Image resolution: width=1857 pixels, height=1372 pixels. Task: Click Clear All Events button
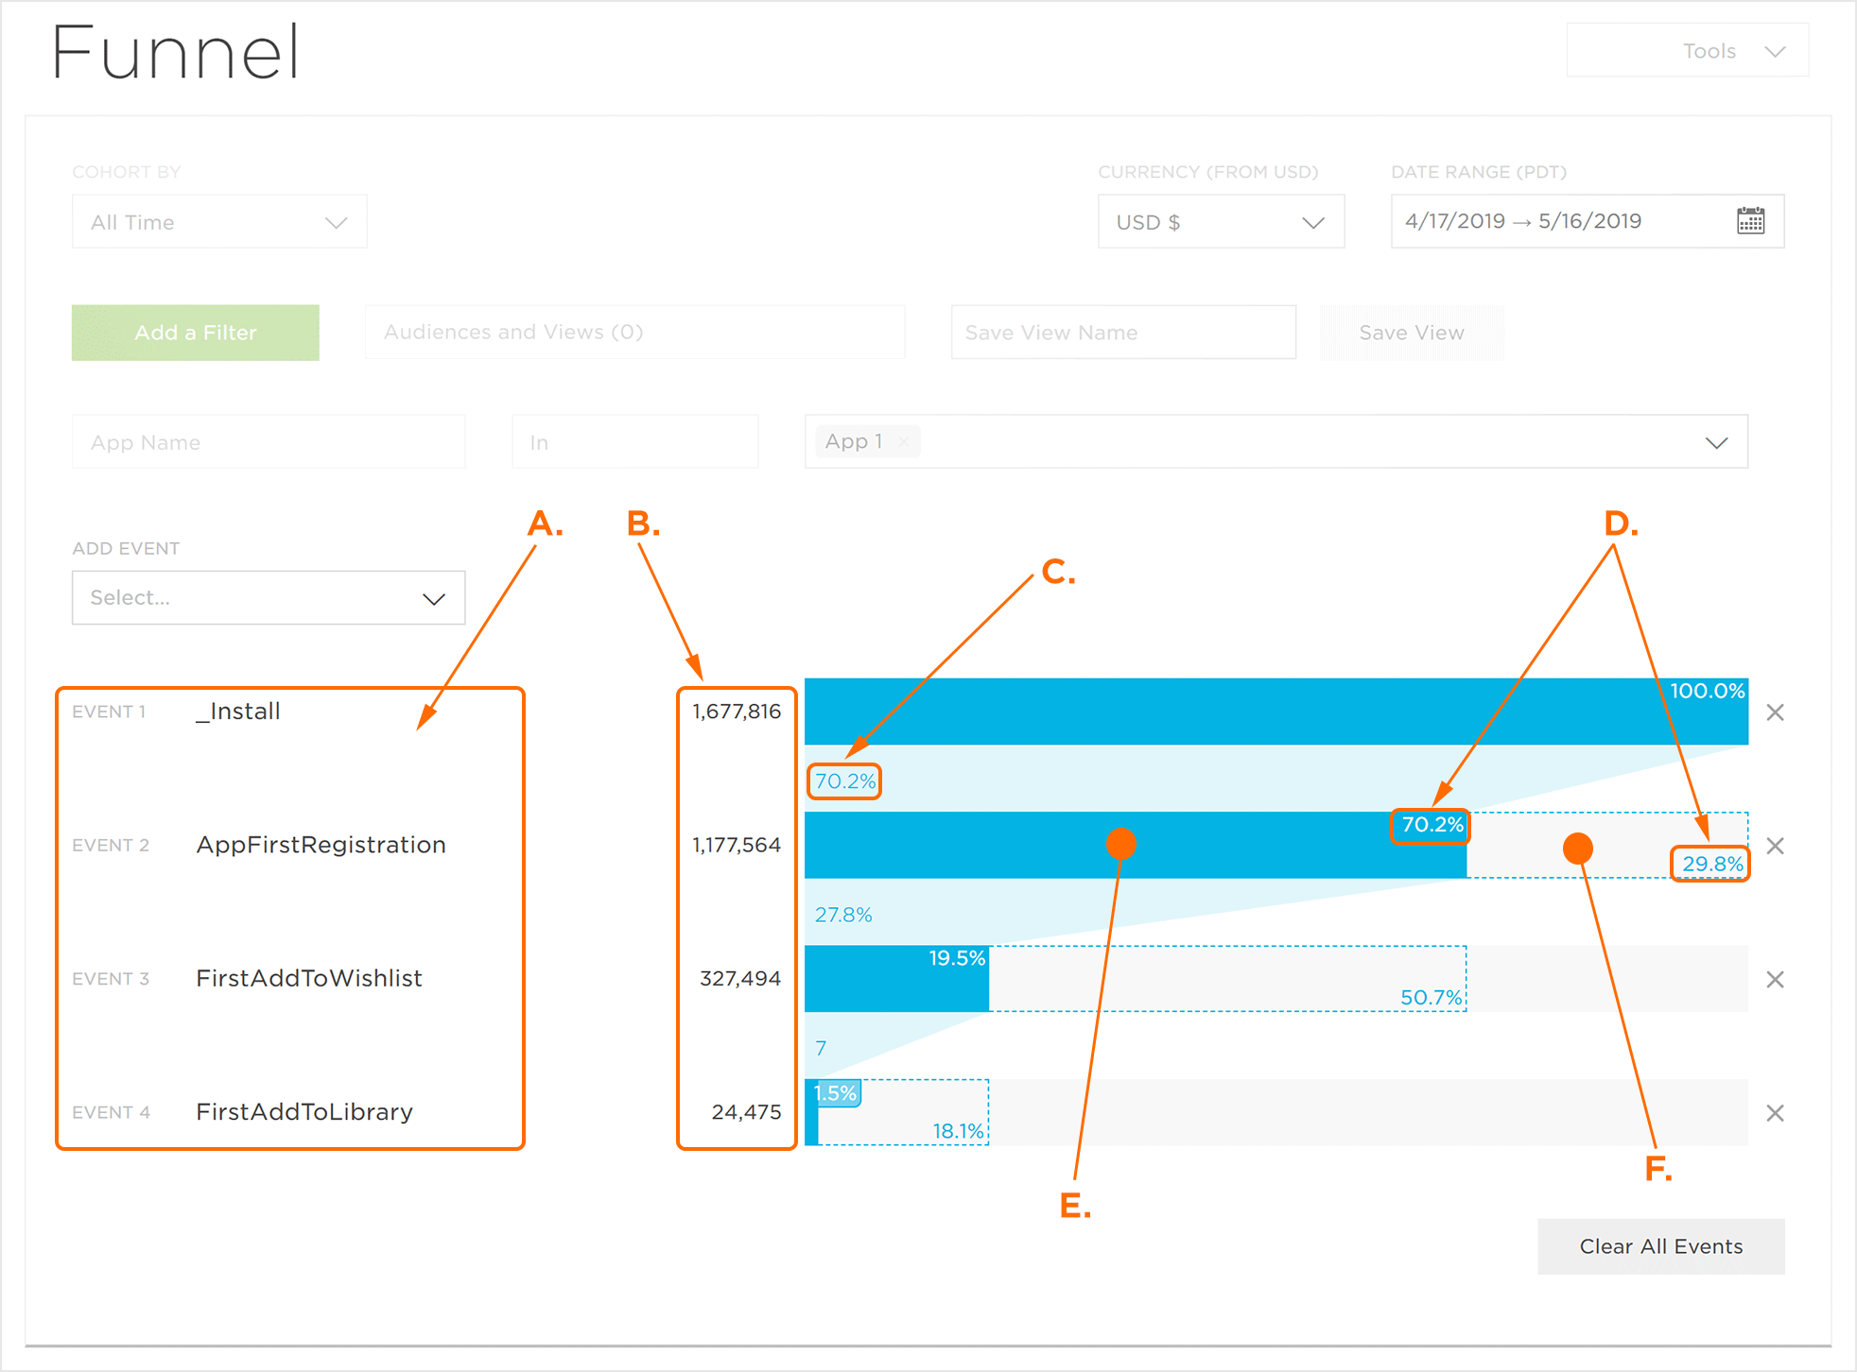1660,1246
